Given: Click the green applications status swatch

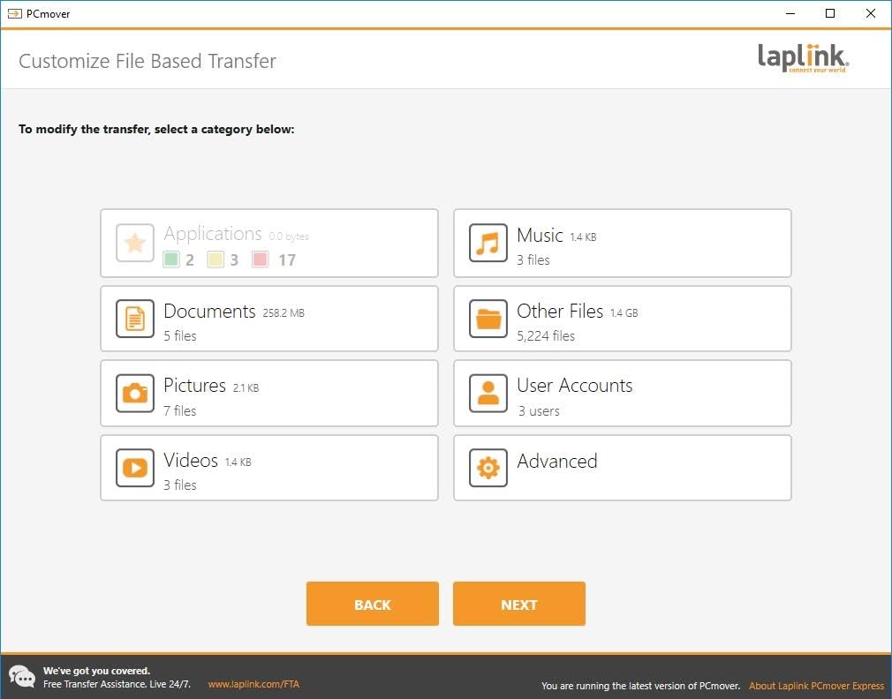Looking at the screenshot, I should [171, 259].
